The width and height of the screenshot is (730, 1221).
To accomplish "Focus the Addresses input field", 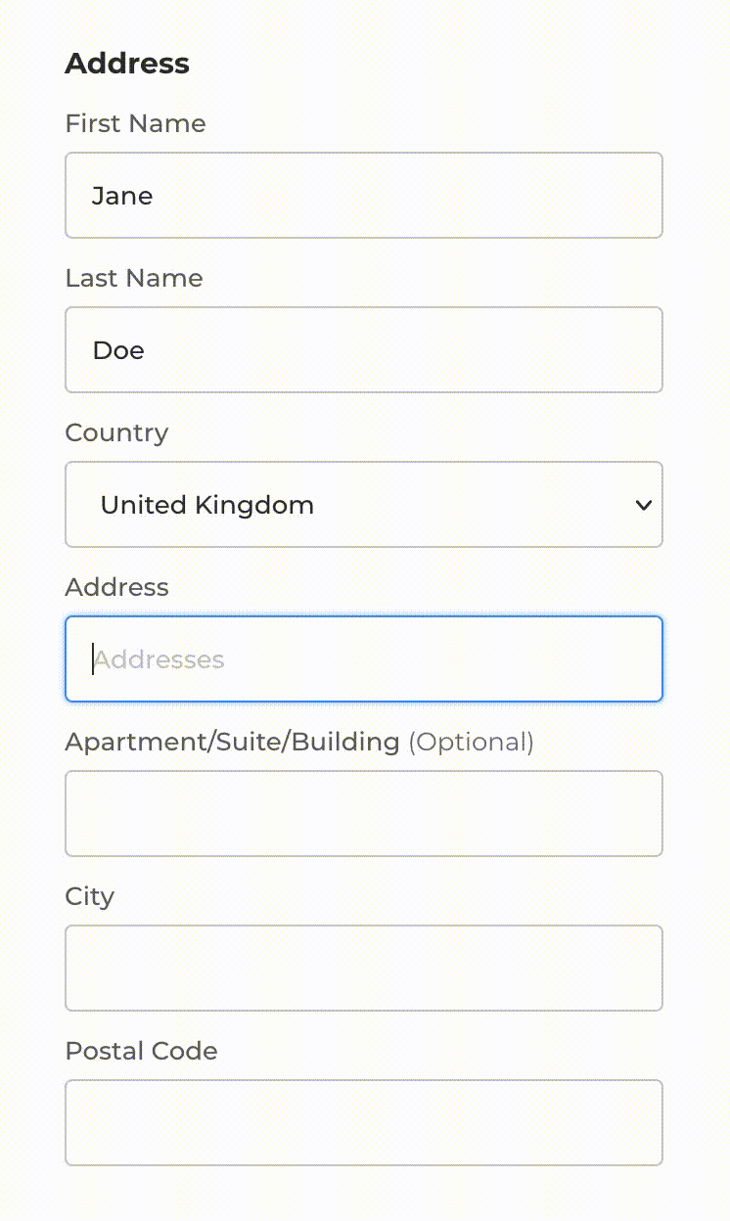I will click(363, 658).
